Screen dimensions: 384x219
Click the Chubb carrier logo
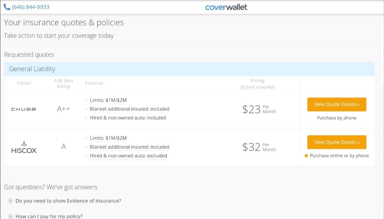coord(24,109)
